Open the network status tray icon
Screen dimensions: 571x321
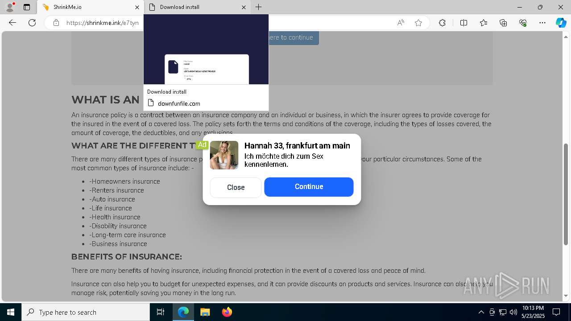pos(503,312)
